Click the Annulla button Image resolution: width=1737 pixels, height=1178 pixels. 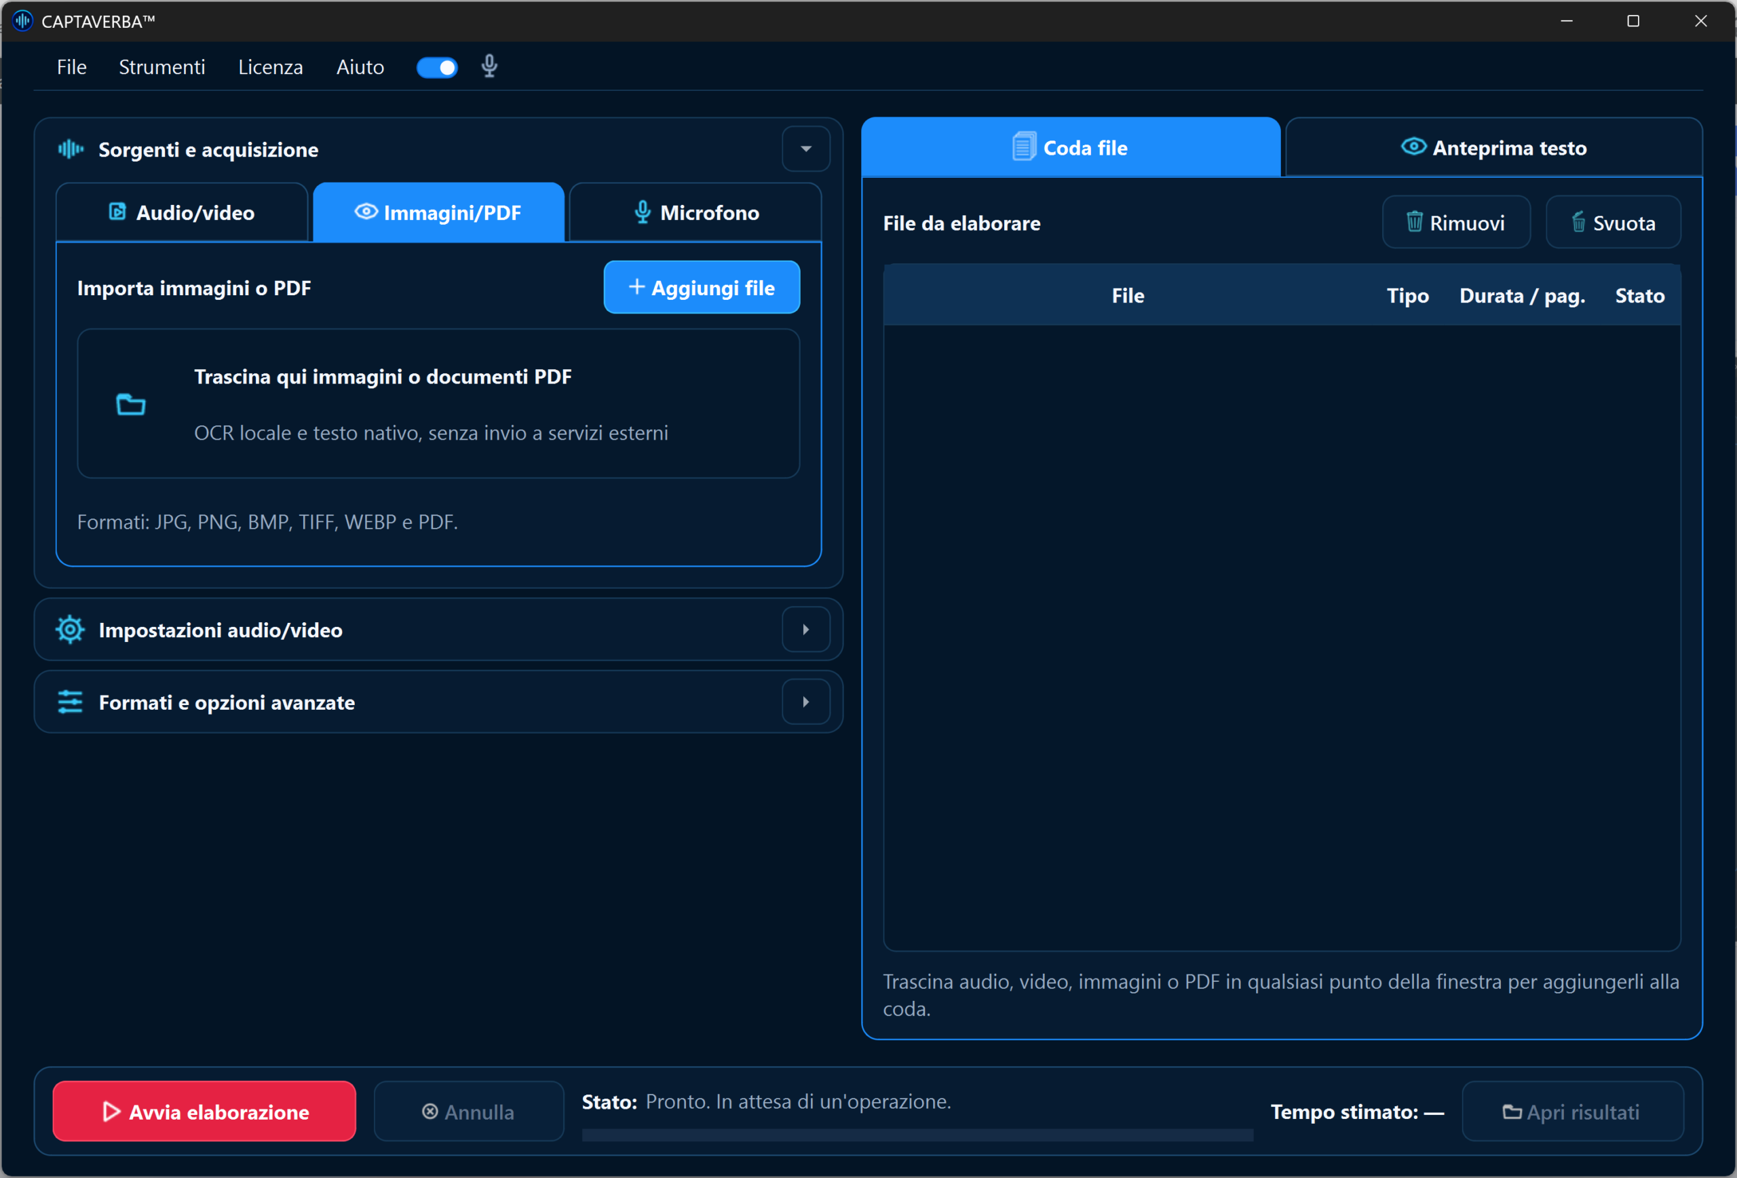click(x=469, y=1111)
